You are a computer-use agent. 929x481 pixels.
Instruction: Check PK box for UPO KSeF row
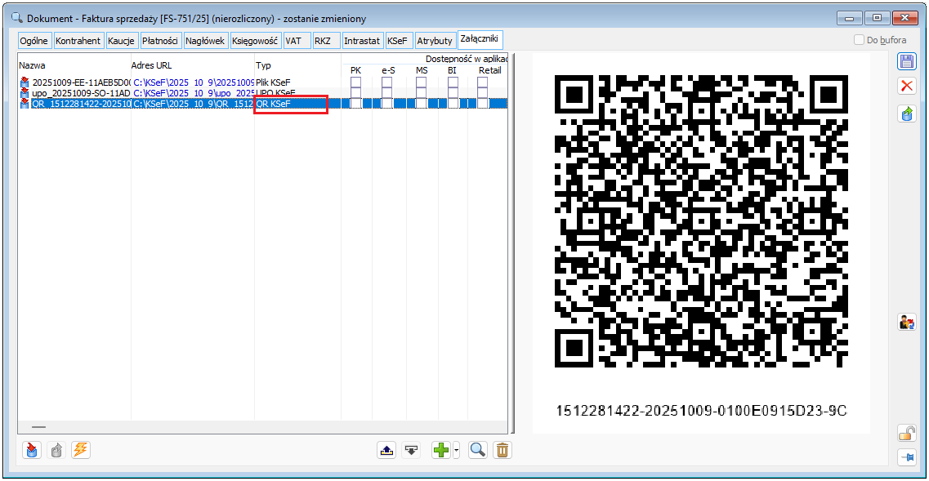point(355,92)
